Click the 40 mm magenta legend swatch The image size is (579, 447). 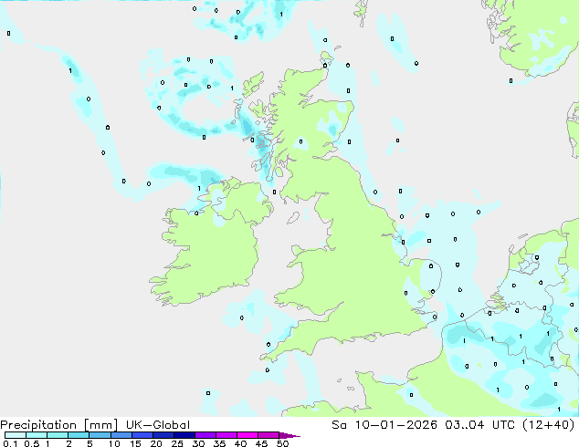coord(247,435)
